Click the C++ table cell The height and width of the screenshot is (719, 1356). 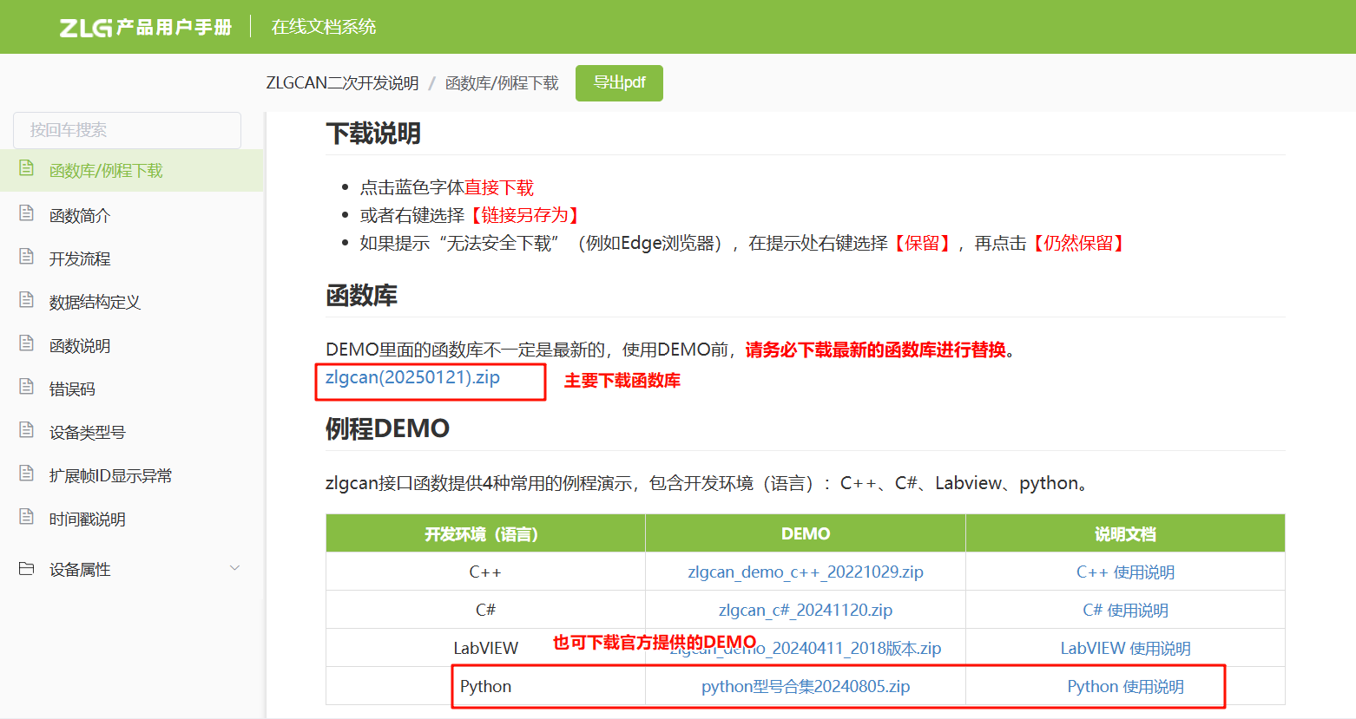coord(485,572)
